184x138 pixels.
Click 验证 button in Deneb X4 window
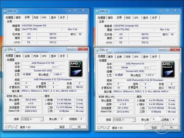coord(154,128)
